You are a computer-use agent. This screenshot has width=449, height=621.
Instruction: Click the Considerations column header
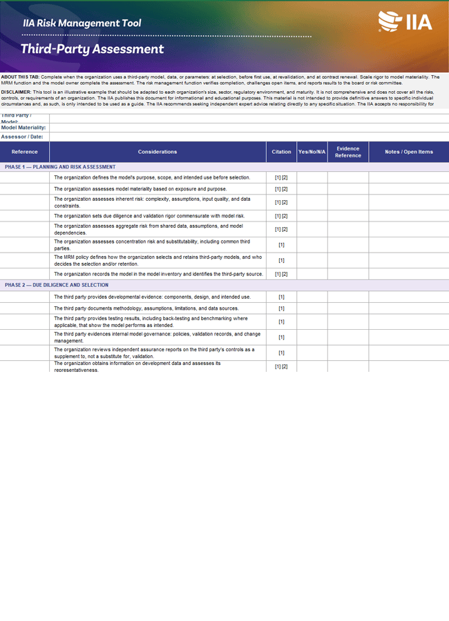click(157, 152)
